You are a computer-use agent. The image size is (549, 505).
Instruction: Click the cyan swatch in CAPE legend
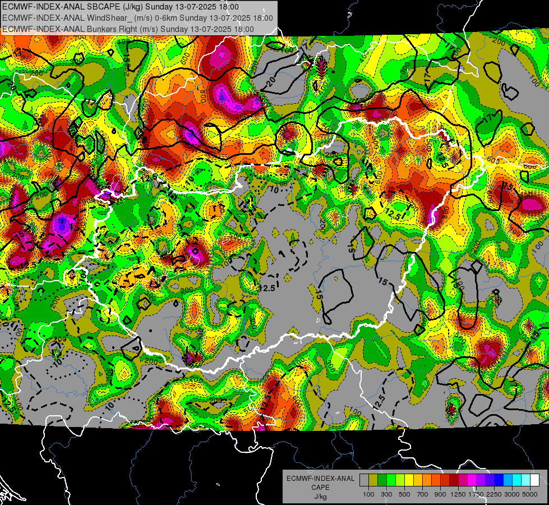point(517,480)
